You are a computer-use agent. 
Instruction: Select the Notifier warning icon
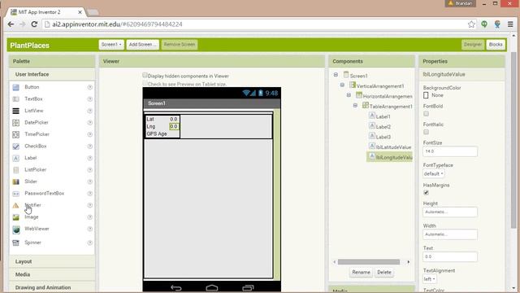[x=15, y=205]
